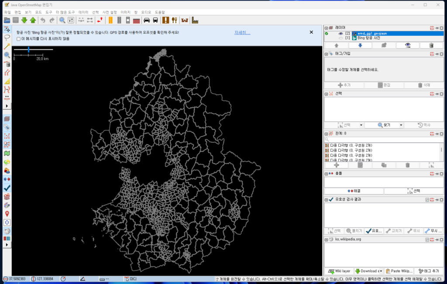
Task: Click the map zoom scale slider
Action: pyautogui.click(x=28, y=50)
